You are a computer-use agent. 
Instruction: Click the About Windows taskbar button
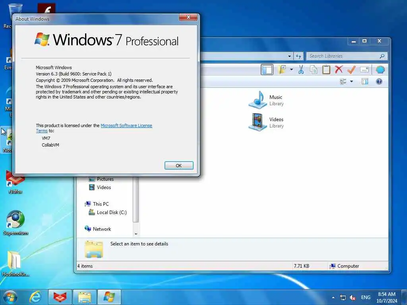tap(109, 297)
